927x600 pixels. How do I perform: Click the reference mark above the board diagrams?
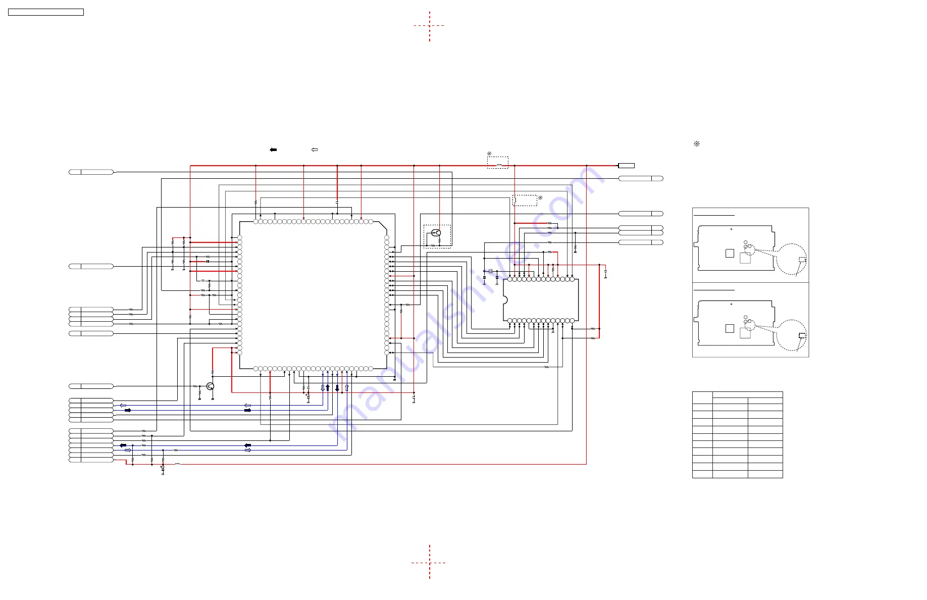(697, 144)
